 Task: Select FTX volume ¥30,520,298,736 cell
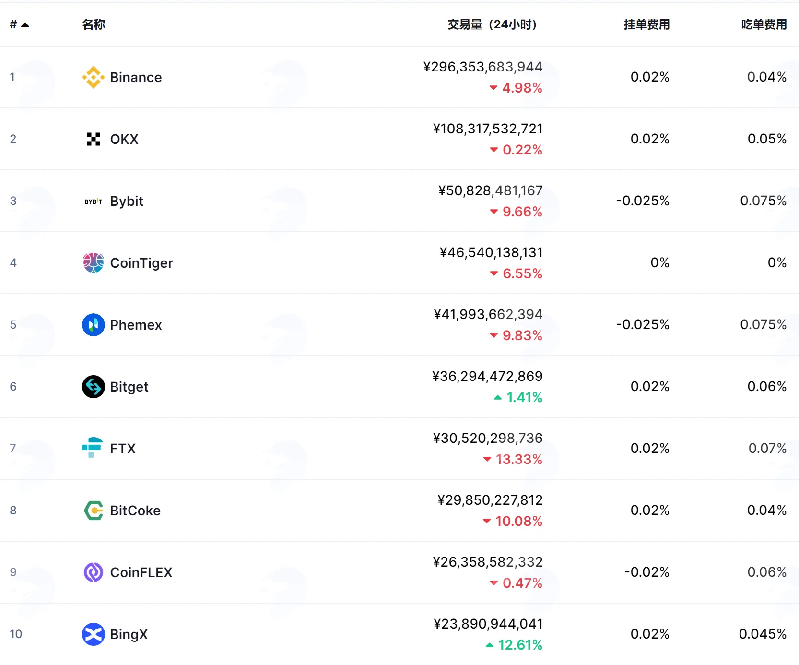[x=488, y=438]
